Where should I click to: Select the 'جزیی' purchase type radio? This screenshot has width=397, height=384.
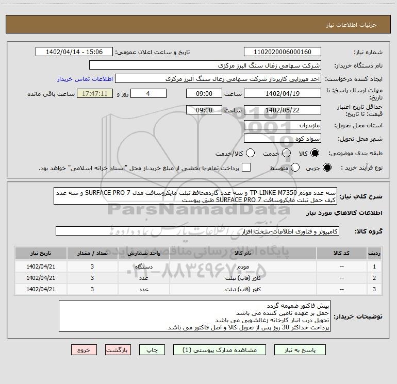(327, 168)
